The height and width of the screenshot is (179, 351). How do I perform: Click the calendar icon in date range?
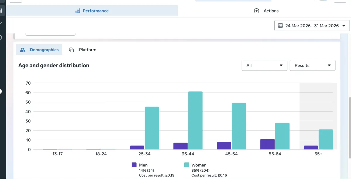tap(280, 26)
